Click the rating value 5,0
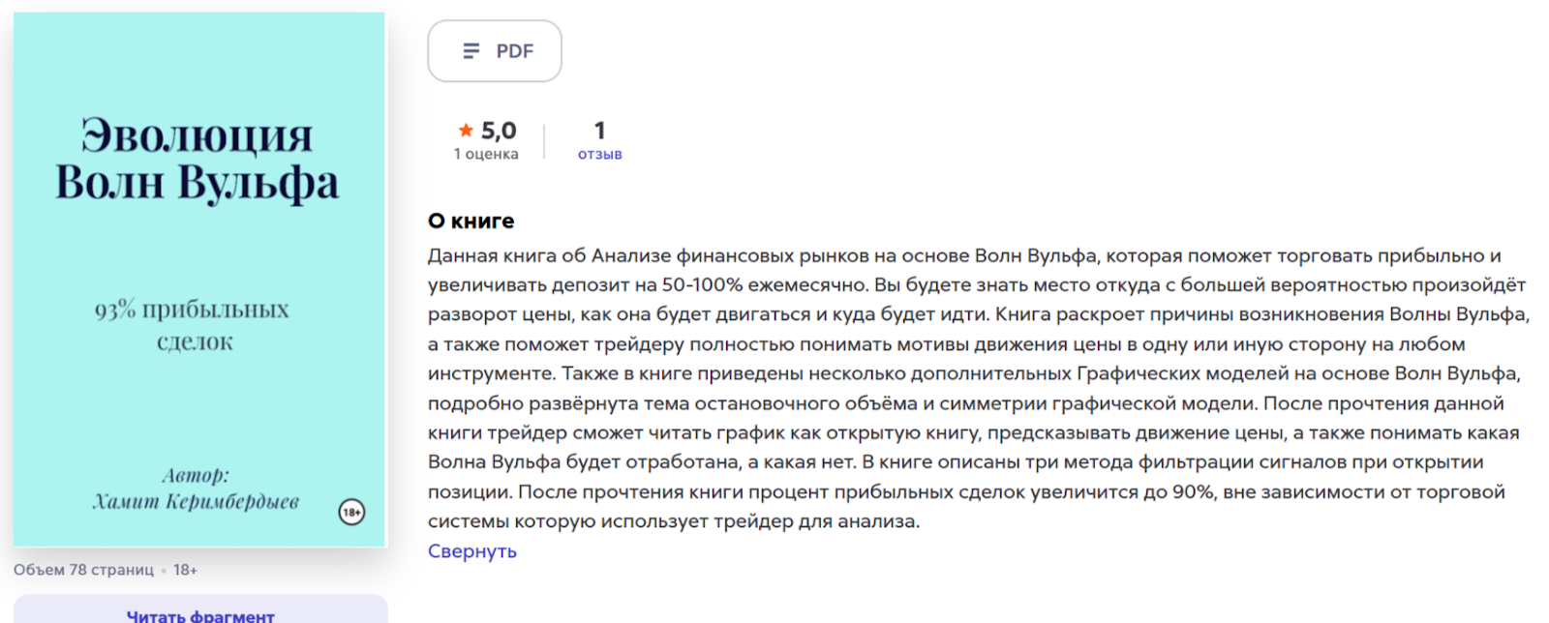The height and width of the screenshot is (623, 1549). click(499, 129)
